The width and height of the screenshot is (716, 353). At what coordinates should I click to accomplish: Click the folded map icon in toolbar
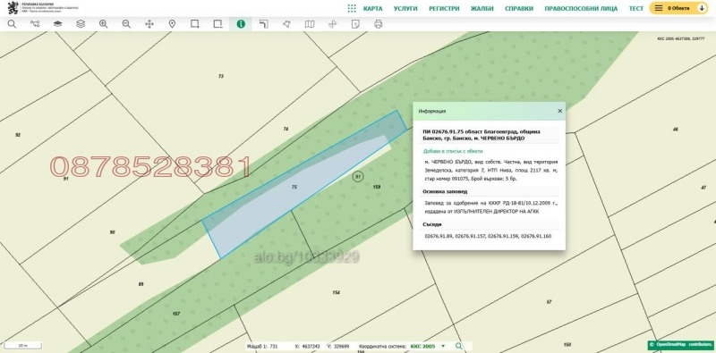(x=310, y=24)
